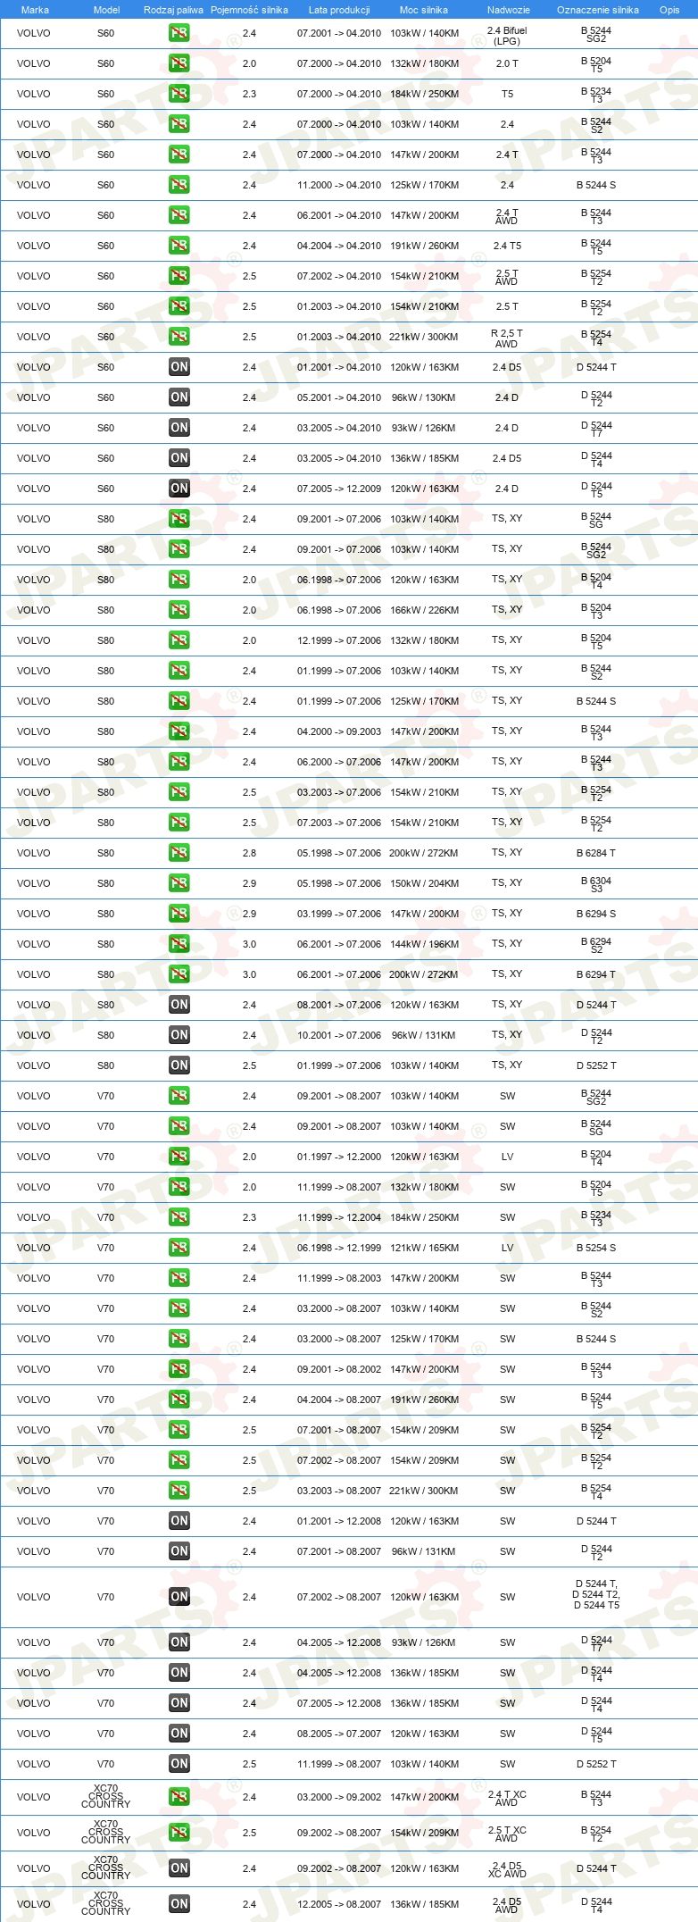This screenshot has width=698, height=1922.
Task: Click the 'R 2,5 T AWD' body cell
Action: pyautogui.click(x=507, y=338)
